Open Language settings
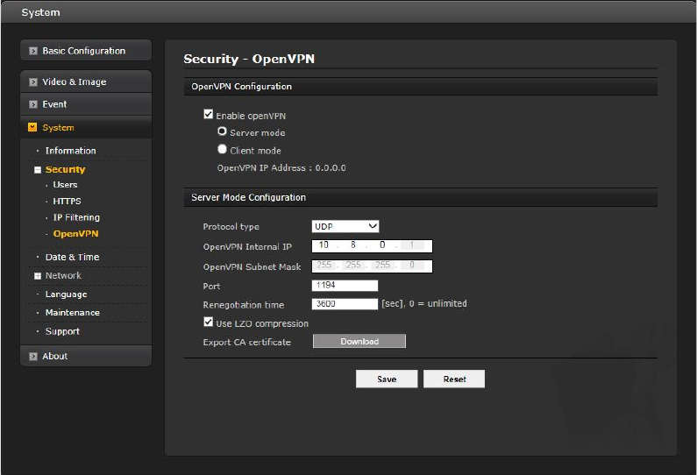The height and width of the screenshot is (475, 697). [x=67, y=294]
